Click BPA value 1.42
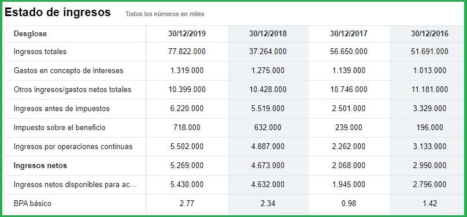Viewport: 467px width, 217px height. pos(429,203)
